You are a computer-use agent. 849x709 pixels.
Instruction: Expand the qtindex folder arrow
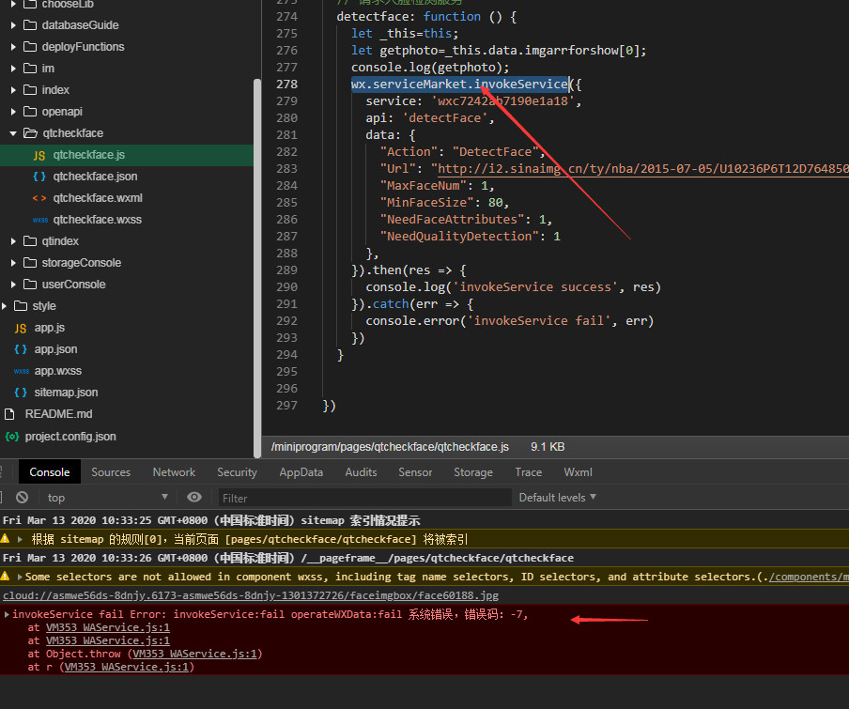click(13, 240)
